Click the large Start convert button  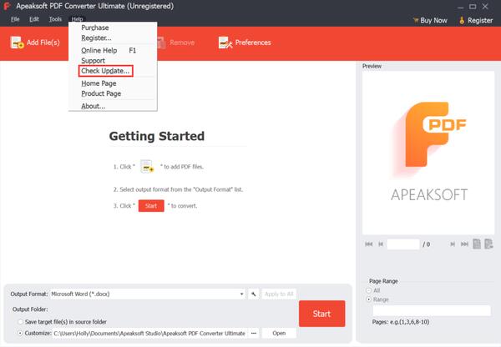(x=321, y=314)
